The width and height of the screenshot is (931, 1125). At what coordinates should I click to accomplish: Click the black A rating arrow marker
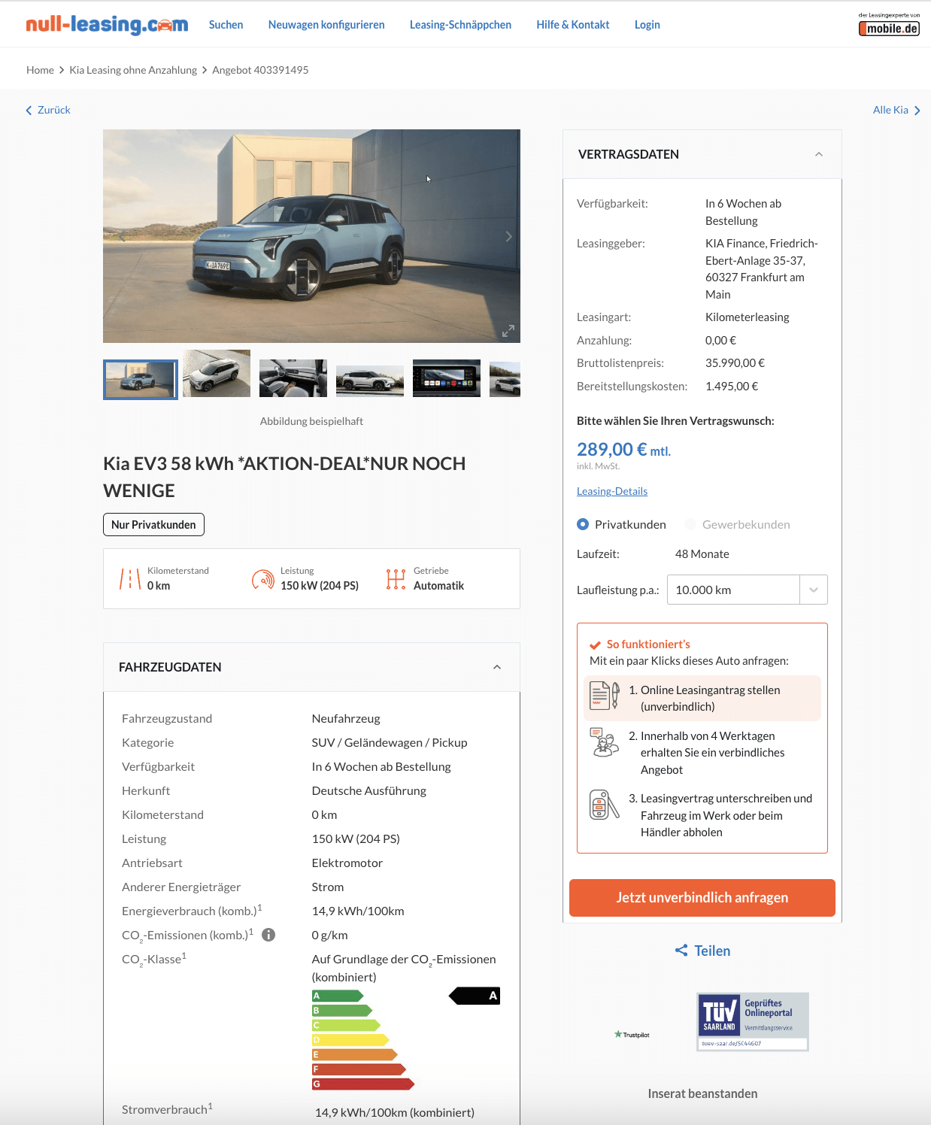tap(475, 996)
